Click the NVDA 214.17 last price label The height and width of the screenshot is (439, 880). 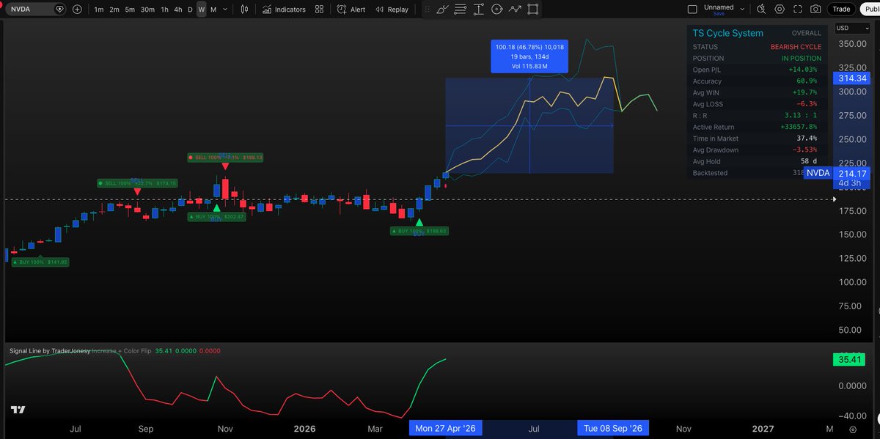[x=836, y=174]
